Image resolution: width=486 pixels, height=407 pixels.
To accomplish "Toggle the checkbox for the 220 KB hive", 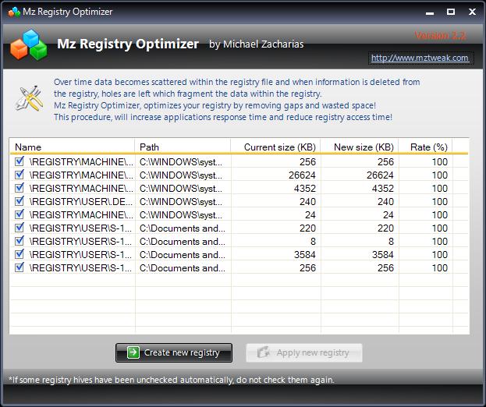I will coord(20,228).
